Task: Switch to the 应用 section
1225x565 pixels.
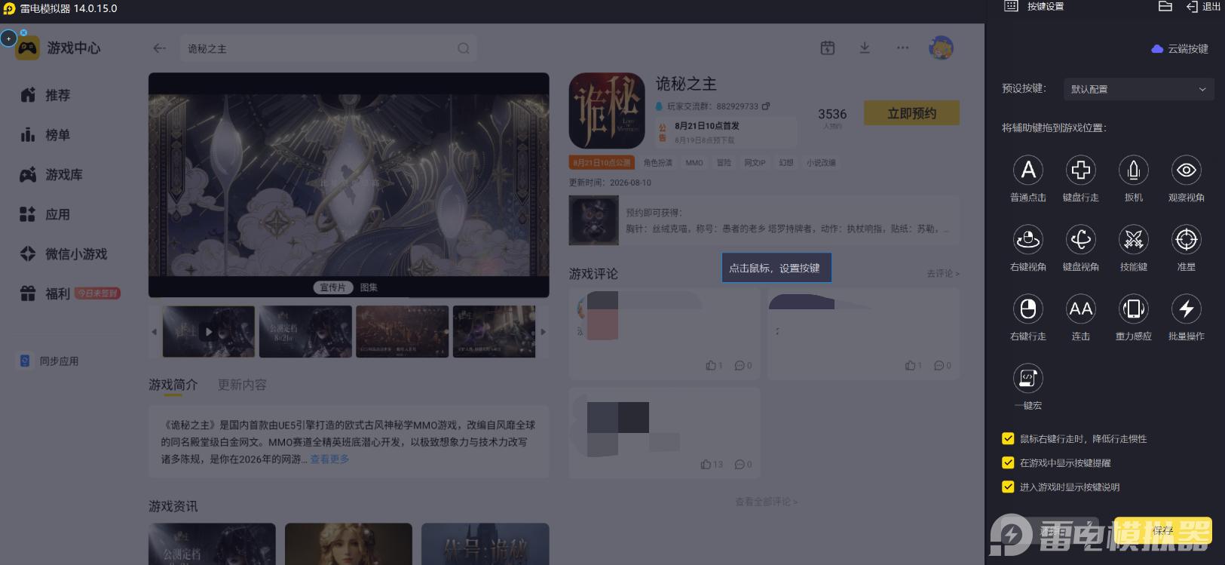Action: pyautogui.click(x=45, y=214)
